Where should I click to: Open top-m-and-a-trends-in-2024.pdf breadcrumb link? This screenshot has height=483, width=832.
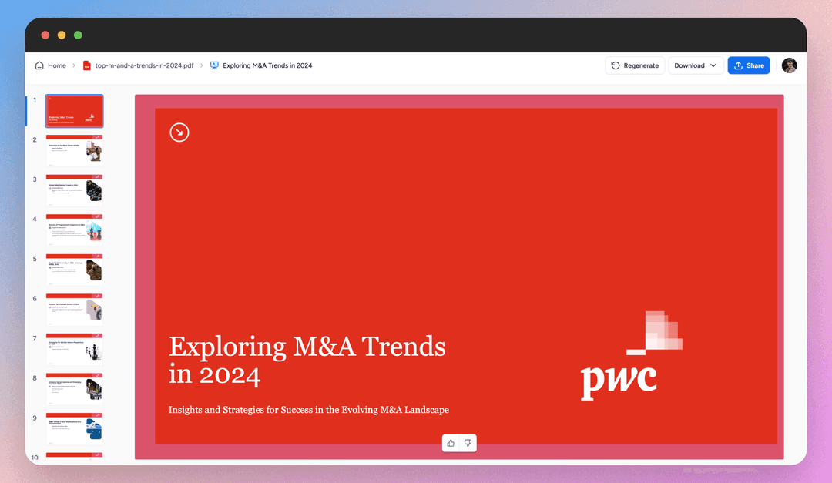pyautogui.click(x=144, y=65)
